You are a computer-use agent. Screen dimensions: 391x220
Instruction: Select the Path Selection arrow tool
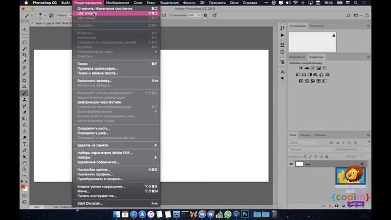pyautogui.click(x=24, y=157)
